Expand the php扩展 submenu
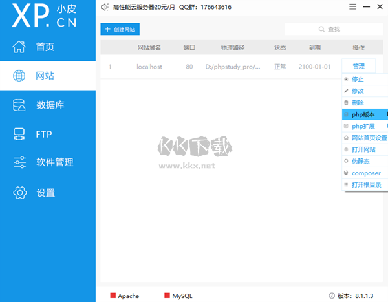388x302 pixels. [x=364, y=126]
